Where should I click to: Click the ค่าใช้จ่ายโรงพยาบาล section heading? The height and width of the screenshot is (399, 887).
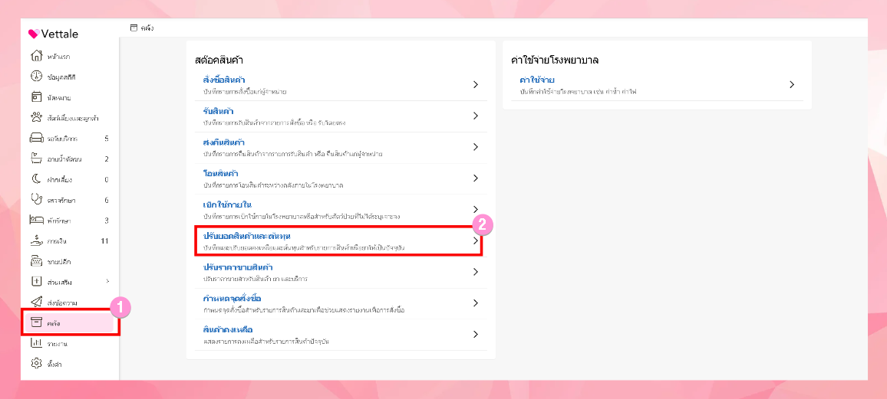(x=555, y=59)
